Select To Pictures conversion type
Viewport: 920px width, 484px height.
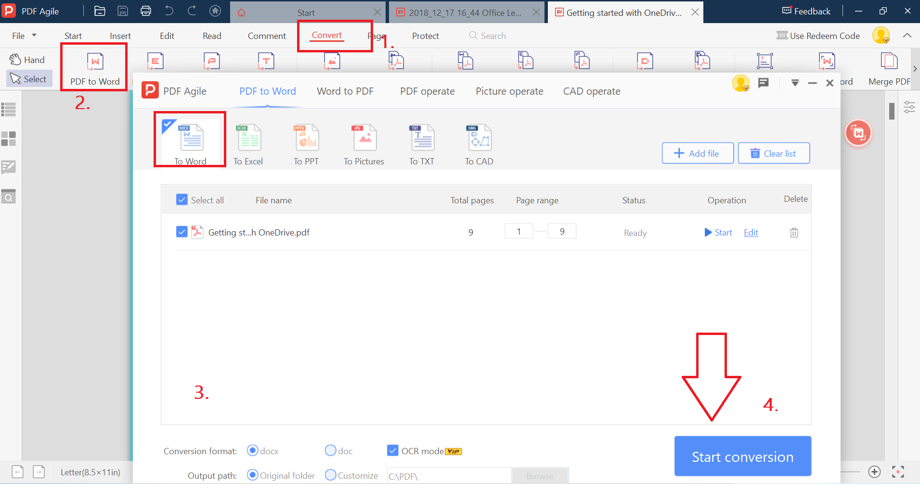tap(364, 144)
